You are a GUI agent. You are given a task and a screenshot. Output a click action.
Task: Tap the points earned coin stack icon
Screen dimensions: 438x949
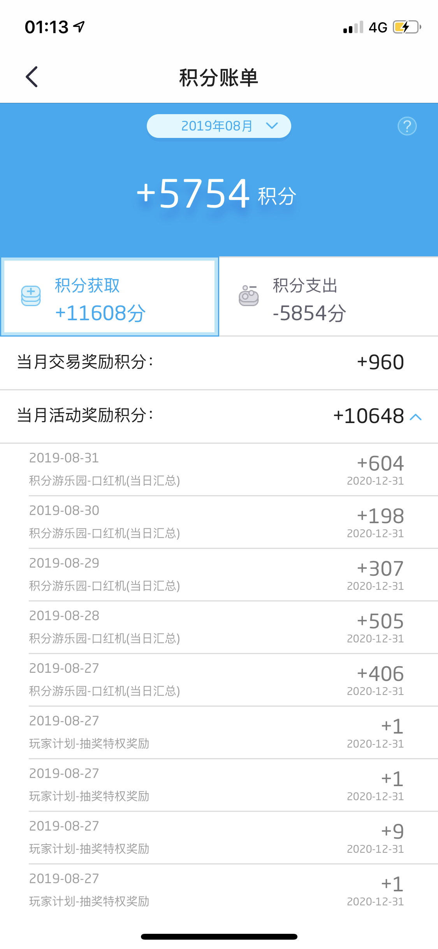[31, 296]
